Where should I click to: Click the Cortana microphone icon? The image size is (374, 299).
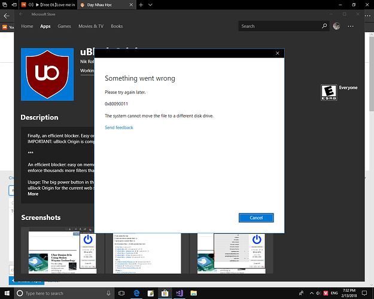pos(108,293)
